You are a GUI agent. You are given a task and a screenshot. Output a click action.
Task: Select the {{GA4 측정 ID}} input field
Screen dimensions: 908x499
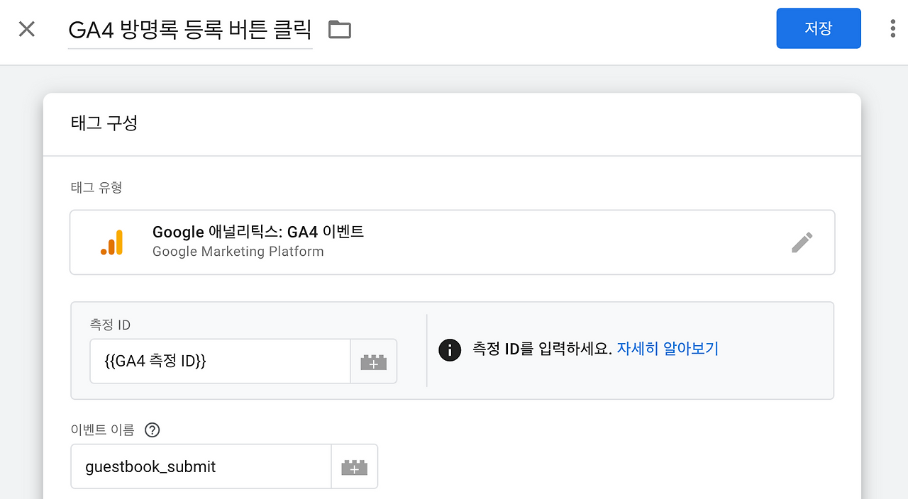213,361
